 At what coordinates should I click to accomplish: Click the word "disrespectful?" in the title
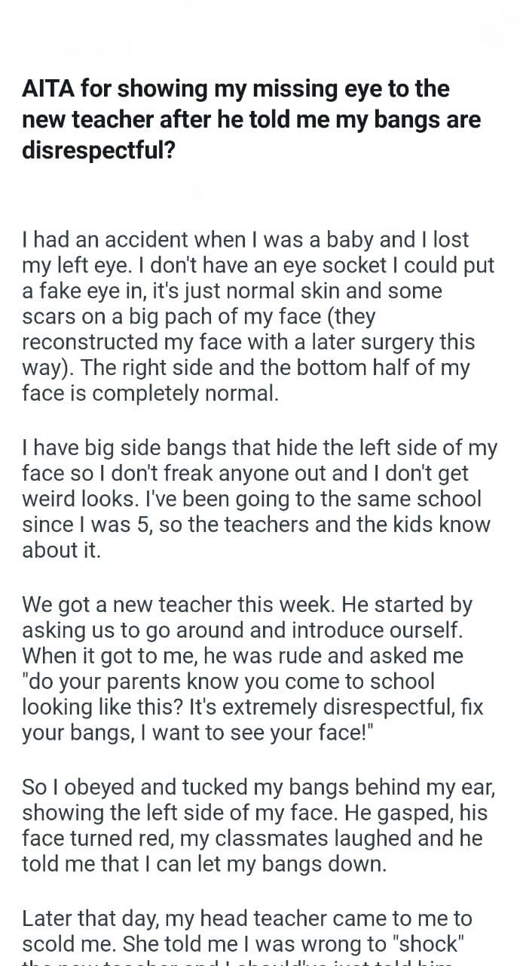pos(99,150)
